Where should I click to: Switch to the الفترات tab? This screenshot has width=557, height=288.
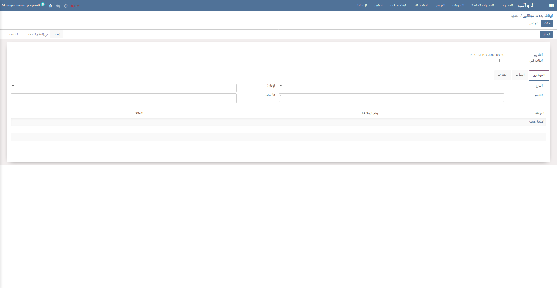point(502,75)
